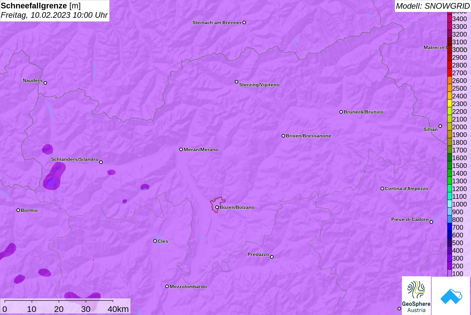Click the blue avalanche service logo

click(x=451, y=296)
